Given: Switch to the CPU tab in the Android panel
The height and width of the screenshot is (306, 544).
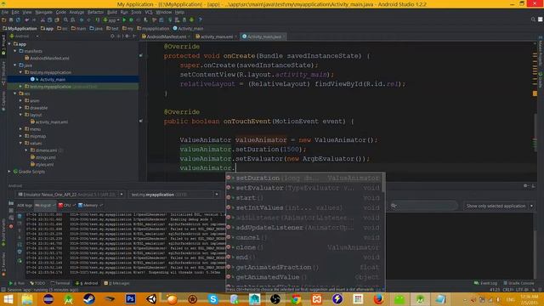Looking at the screenshot, I should point(66,206).
